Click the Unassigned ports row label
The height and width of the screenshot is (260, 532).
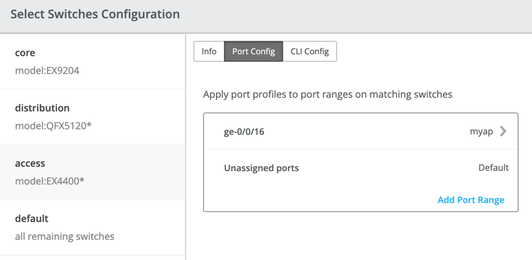pos(261,167)
